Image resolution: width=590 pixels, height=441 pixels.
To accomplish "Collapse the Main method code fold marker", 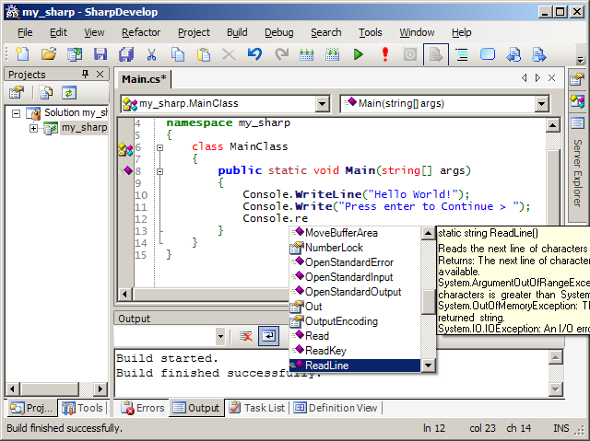I will tap(159, 171).
